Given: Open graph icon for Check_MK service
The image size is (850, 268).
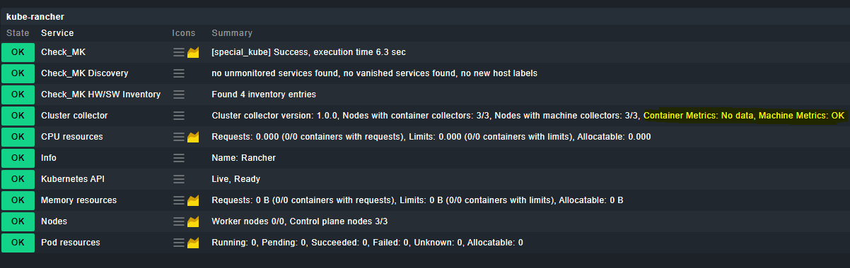Looking at the screenshot, I should pos(193,52).
